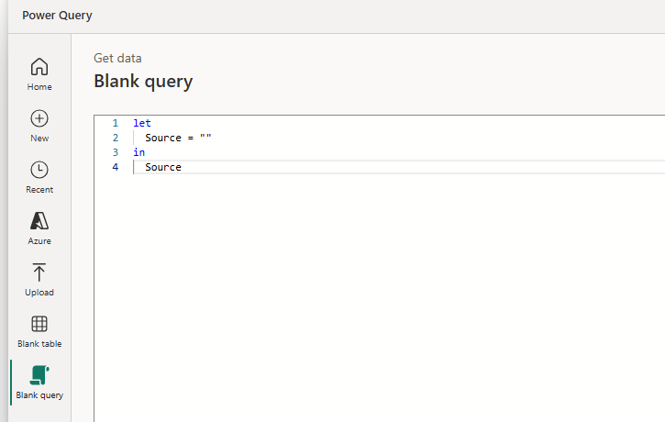This screenshot has width=665, height=422.
Task: Open the New plus-circle icon
Action: point(39,118)
